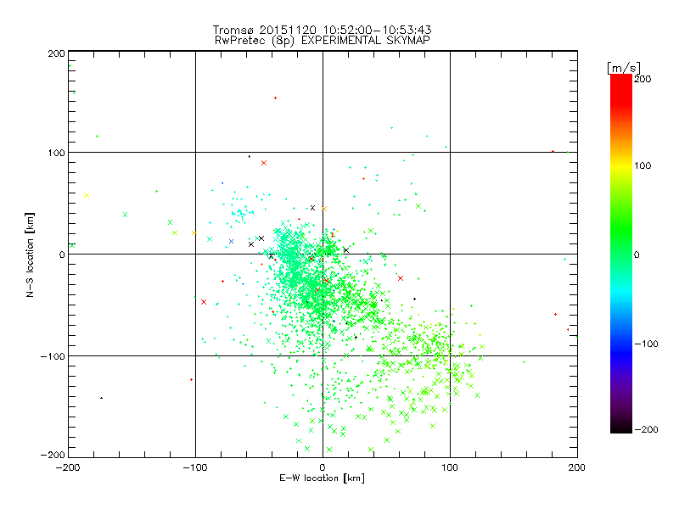Screen dimensions: 679x509
Task: Select the colorbar tick label '100'
Action: click(x=643, y=165)
